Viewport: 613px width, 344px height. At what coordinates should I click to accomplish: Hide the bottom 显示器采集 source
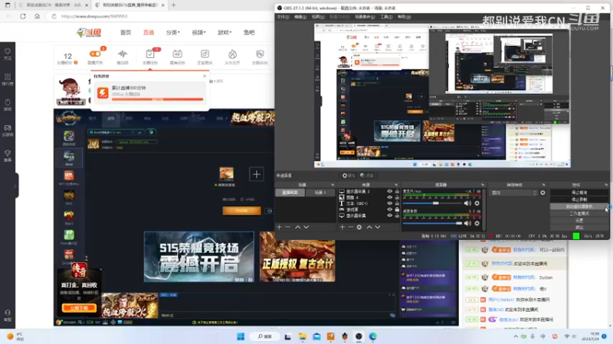(389, 216)
